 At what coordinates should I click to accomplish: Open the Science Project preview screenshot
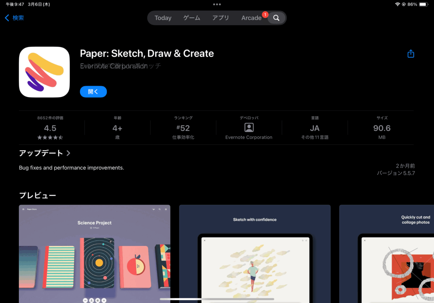pos(95,254)
